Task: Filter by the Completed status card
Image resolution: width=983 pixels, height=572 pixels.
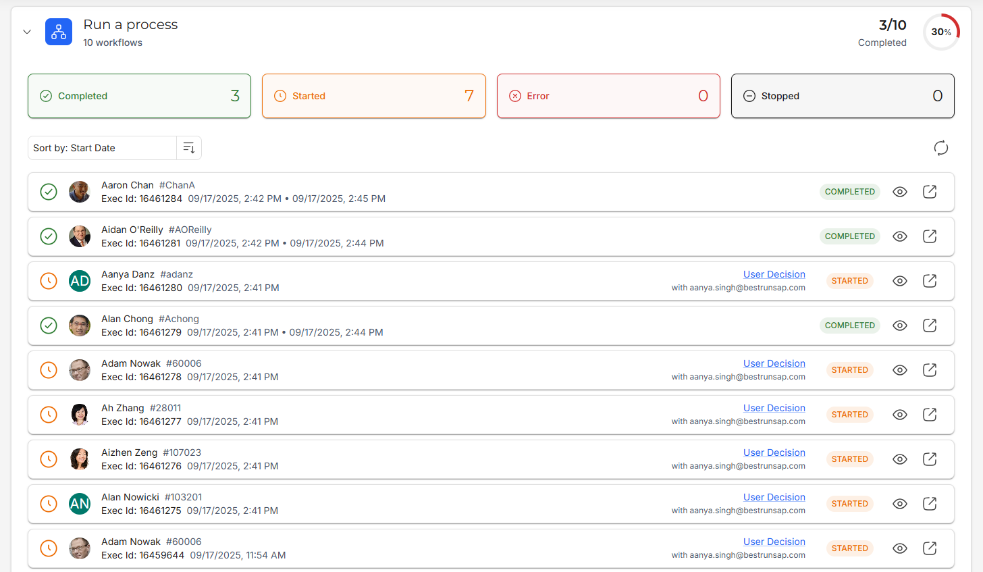Action: (139, 96)
